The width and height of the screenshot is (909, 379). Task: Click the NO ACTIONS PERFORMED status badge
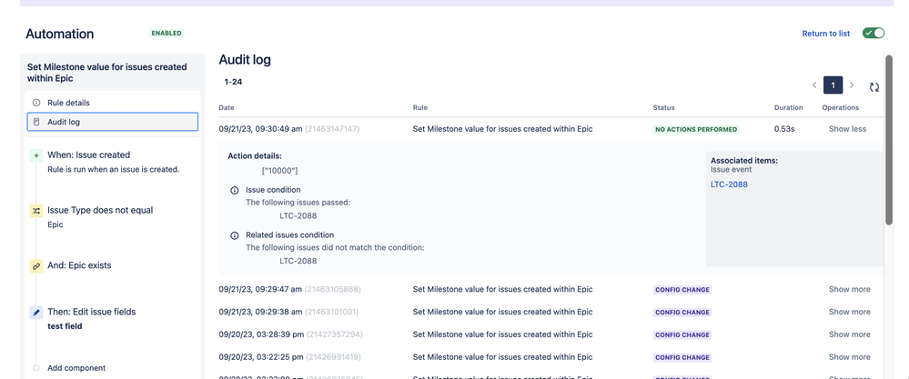[696, 130]
